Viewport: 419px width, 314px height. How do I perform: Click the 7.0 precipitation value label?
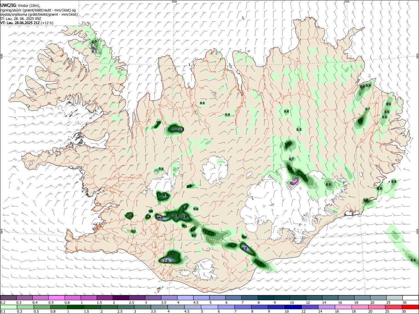click(x=166, y=261)
